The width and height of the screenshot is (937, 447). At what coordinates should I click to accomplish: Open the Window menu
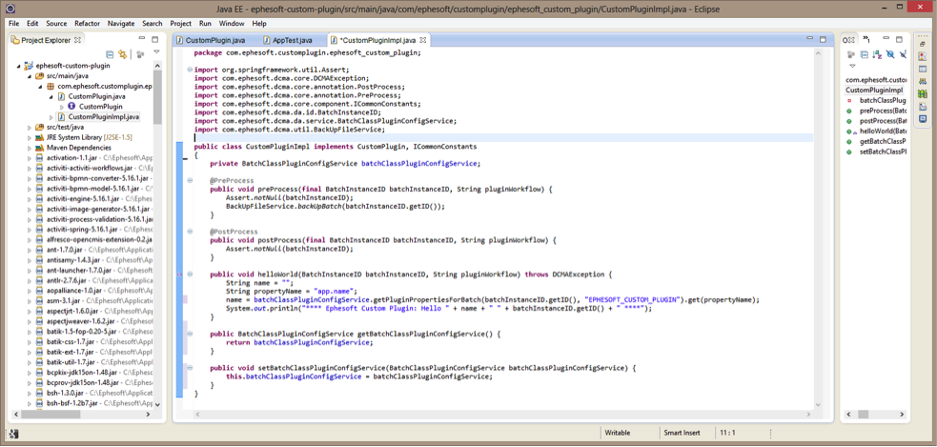point(232,23)
